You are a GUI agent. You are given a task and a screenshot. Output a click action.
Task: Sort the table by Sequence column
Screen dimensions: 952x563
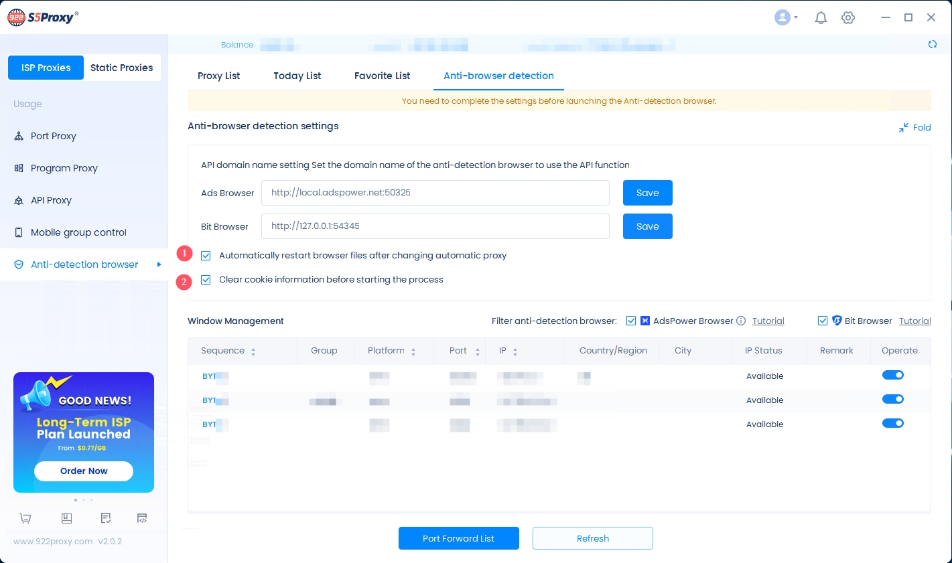click(253, 351)
